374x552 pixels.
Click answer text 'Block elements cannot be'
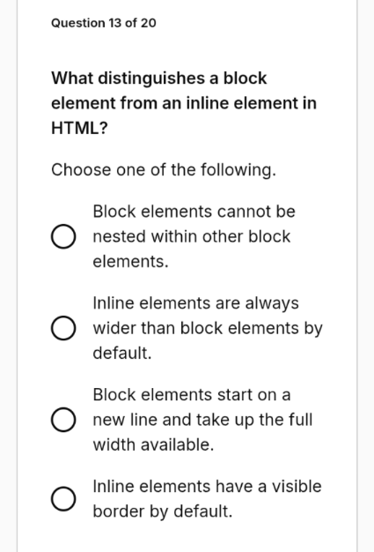pos(194,212)
